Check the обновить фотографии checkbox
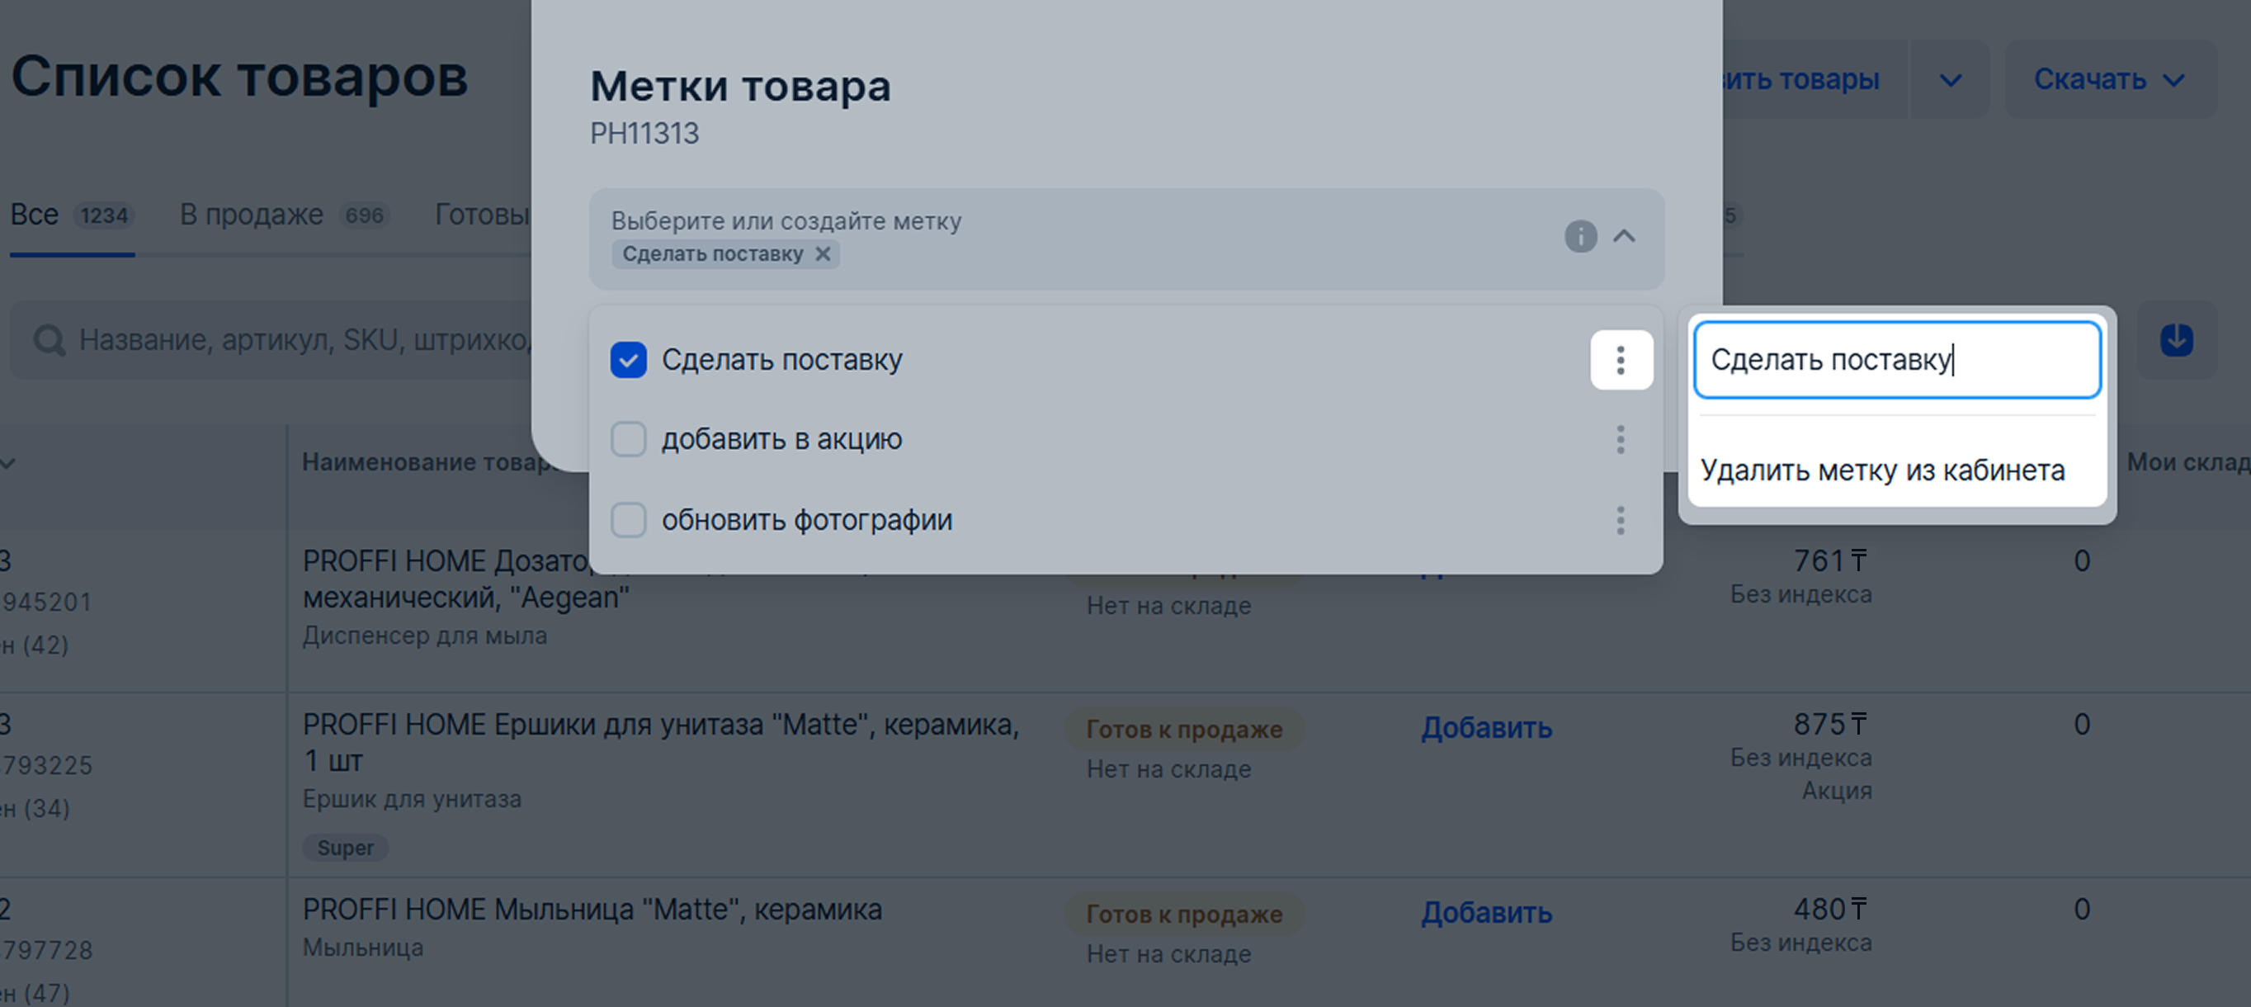Image resolution: width=2251 pixels, height=1007 pixels. tap(628, 520)
